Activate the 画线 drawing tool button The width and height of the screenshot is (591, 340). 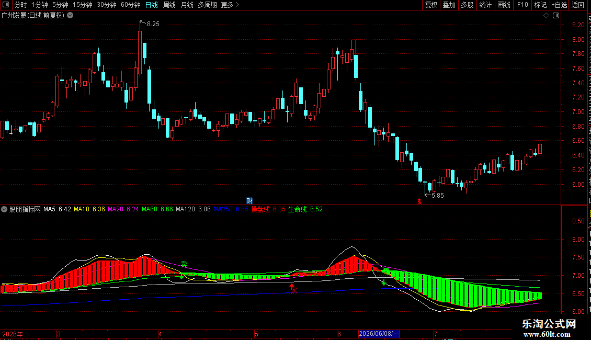504,5
